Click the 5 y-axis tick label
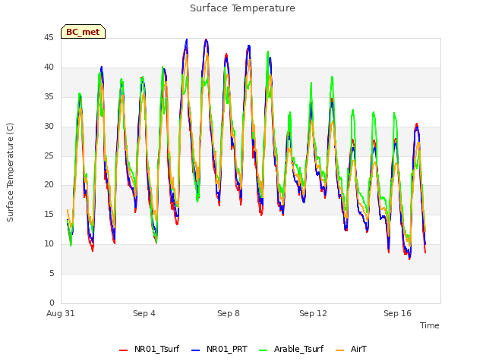 [x=52, y=273]
